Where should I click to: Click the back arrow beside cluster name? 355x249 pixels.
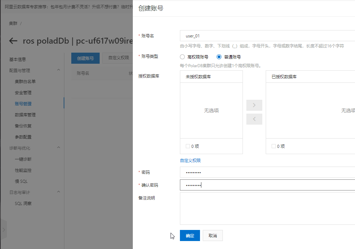[x=13, y=41]
